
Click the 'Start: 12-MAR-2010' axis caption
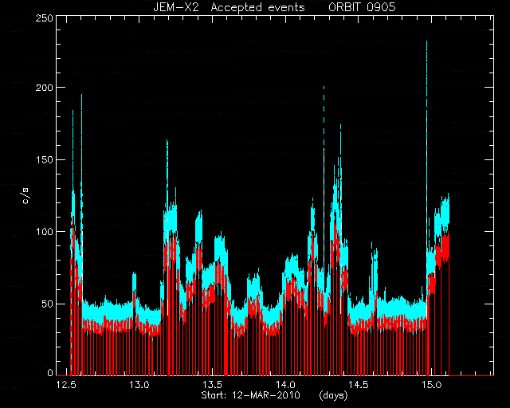coord(250,395)
